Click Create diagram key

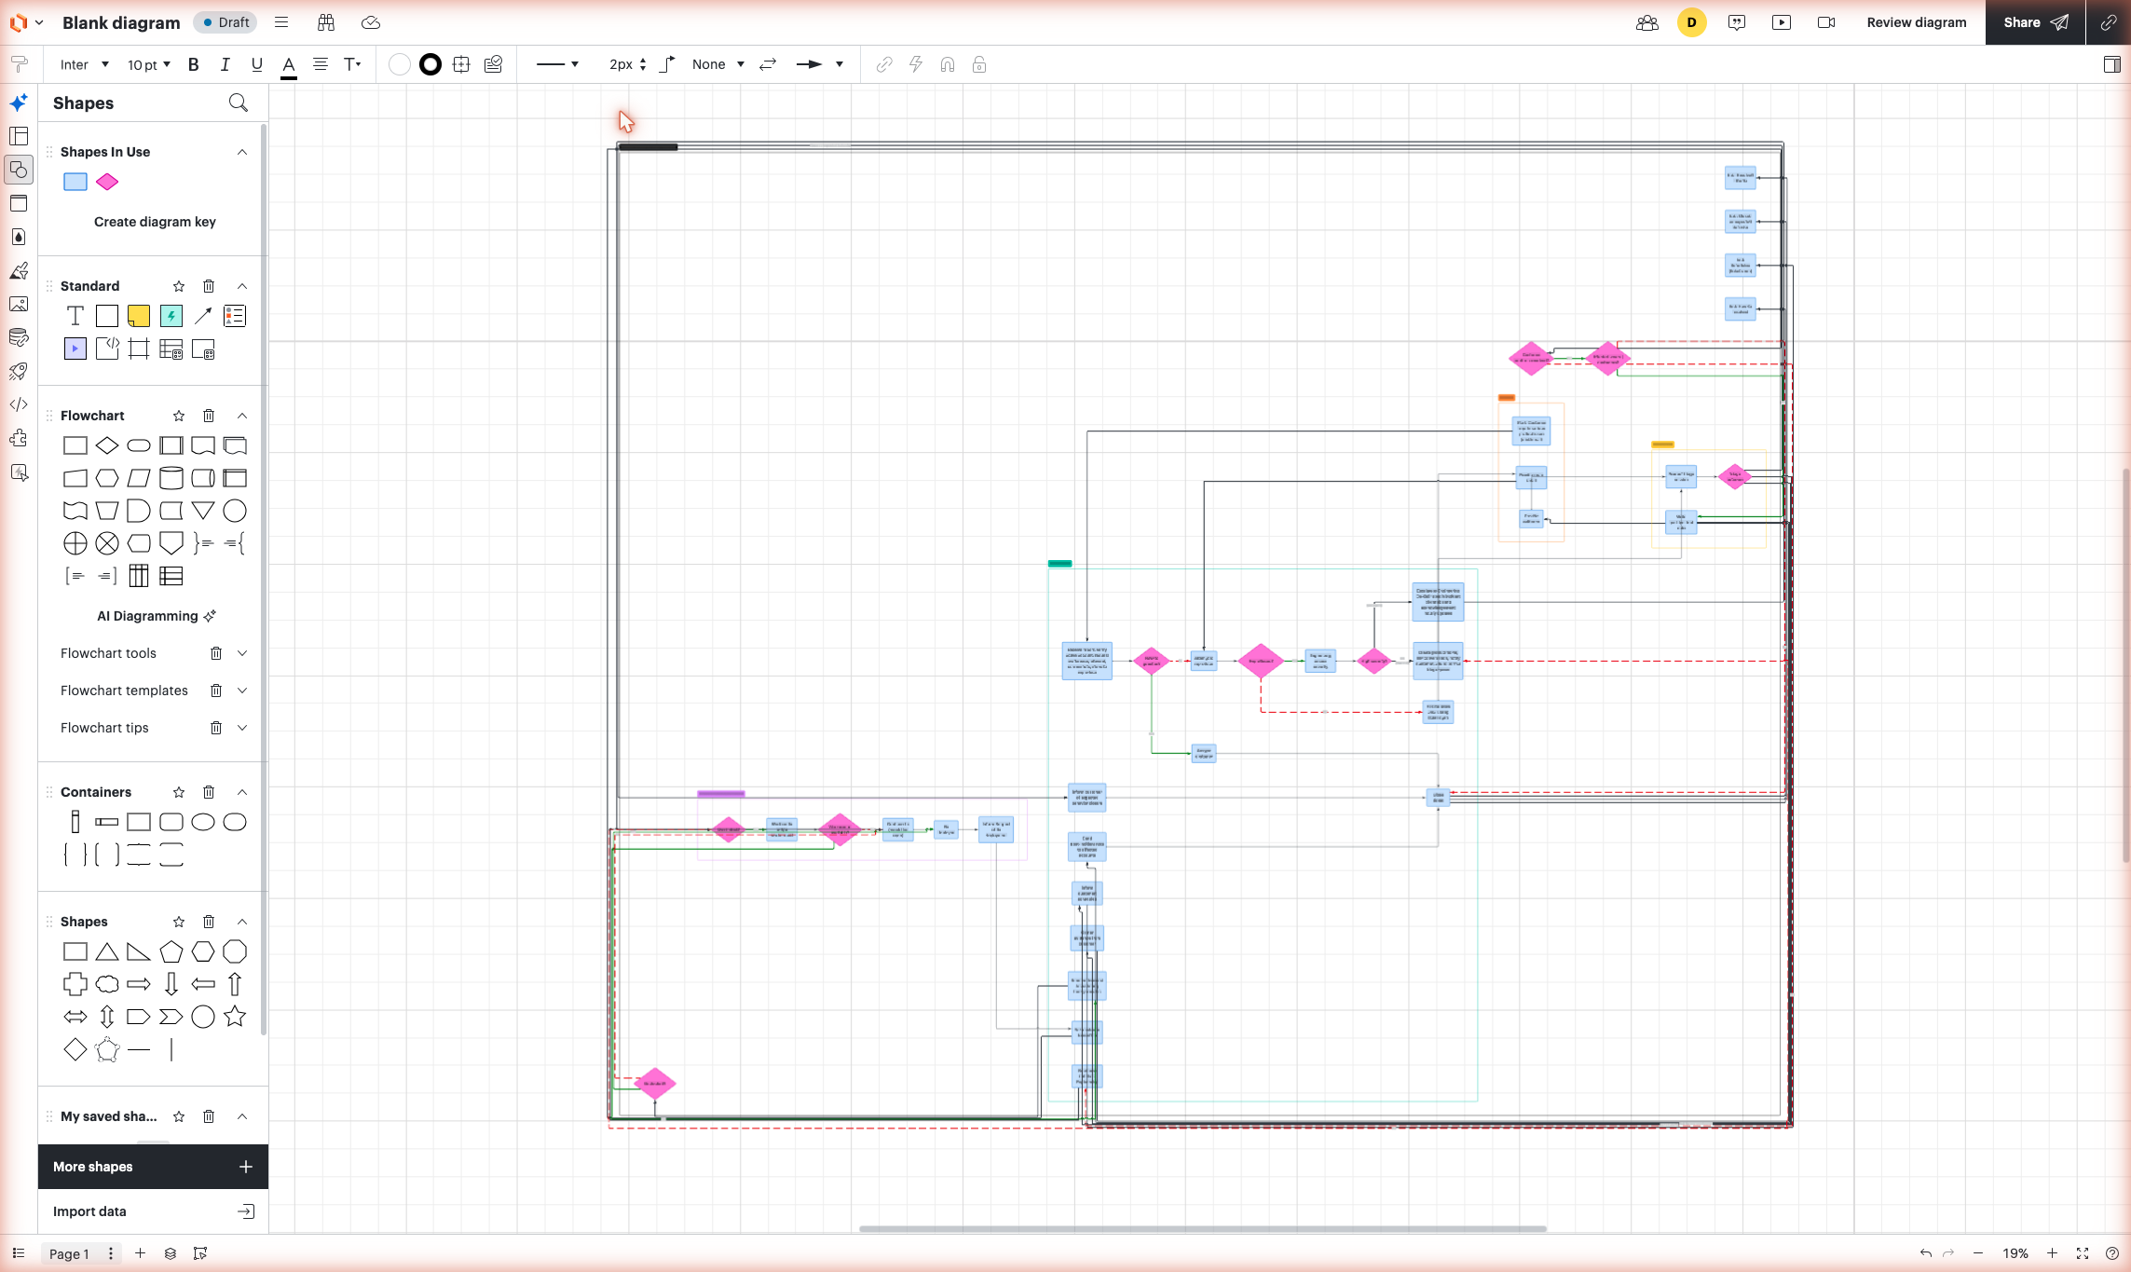pyautogui.click(x=155, y=222)
